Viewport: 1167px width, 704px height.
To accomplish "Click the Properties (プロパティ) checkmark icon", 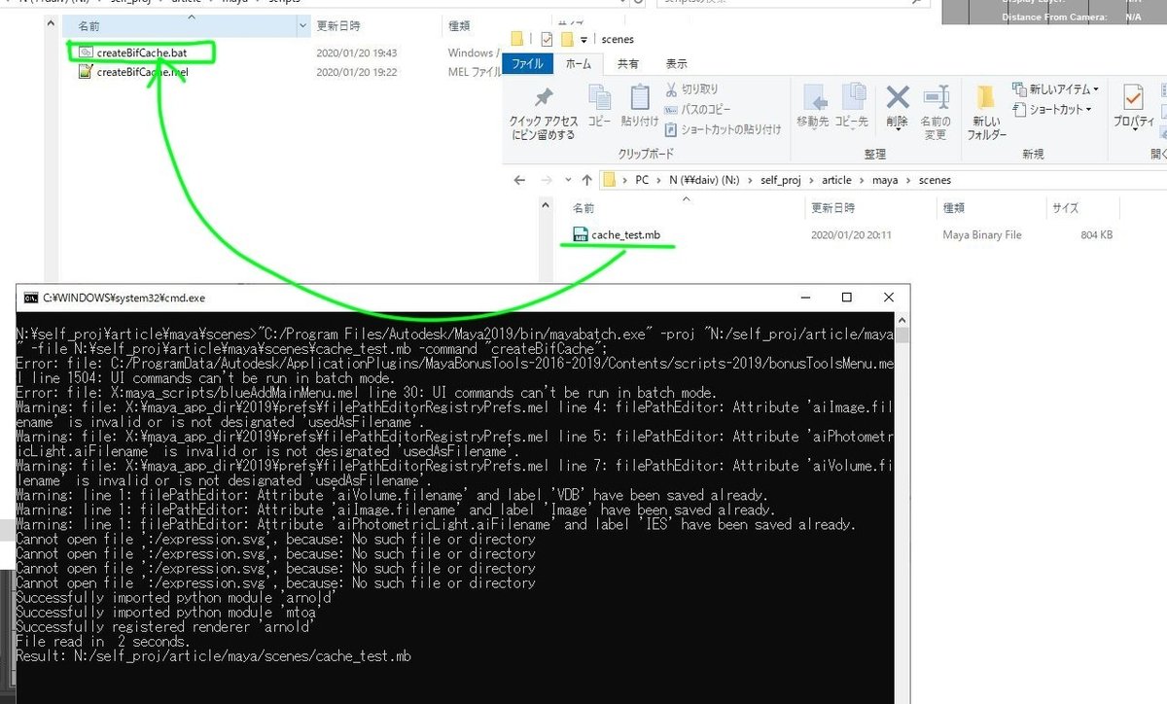I will tap(1133, 97).
